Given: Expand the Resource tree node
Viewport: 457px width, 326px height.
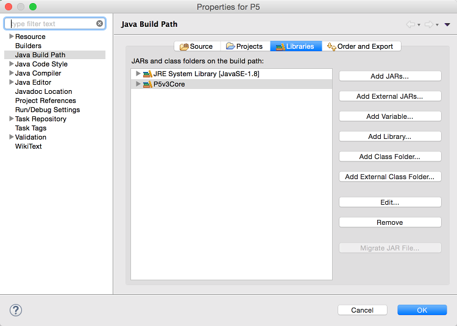Looking at the screenshot, I should (x=11, y=37).
